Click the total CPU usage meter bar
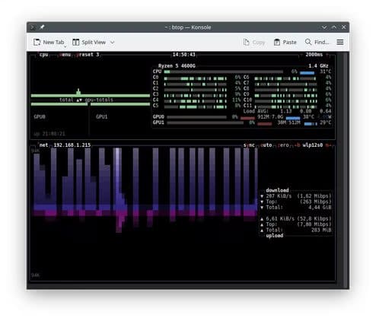Image resolution: width=376 pixels, height=321 pixels. point(224,72)
